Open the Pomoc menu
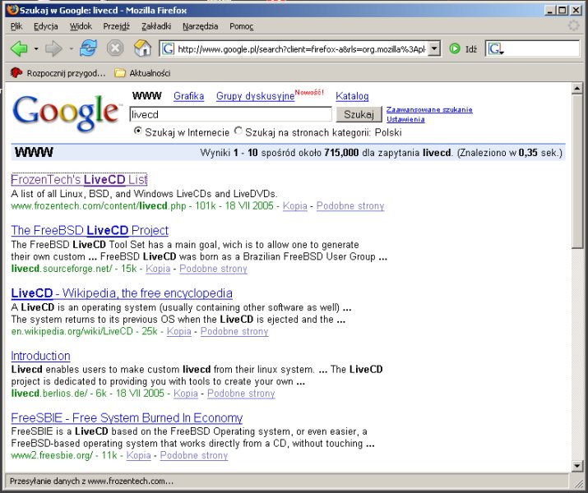The width and height of the screenshot is (588, 493). click(242, 26)
